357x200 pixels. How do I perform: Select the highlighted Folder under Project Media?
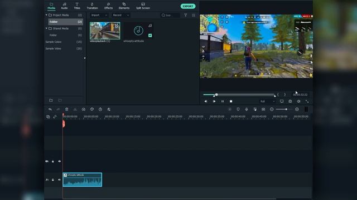pyautogui.click(x=66, y=22)
